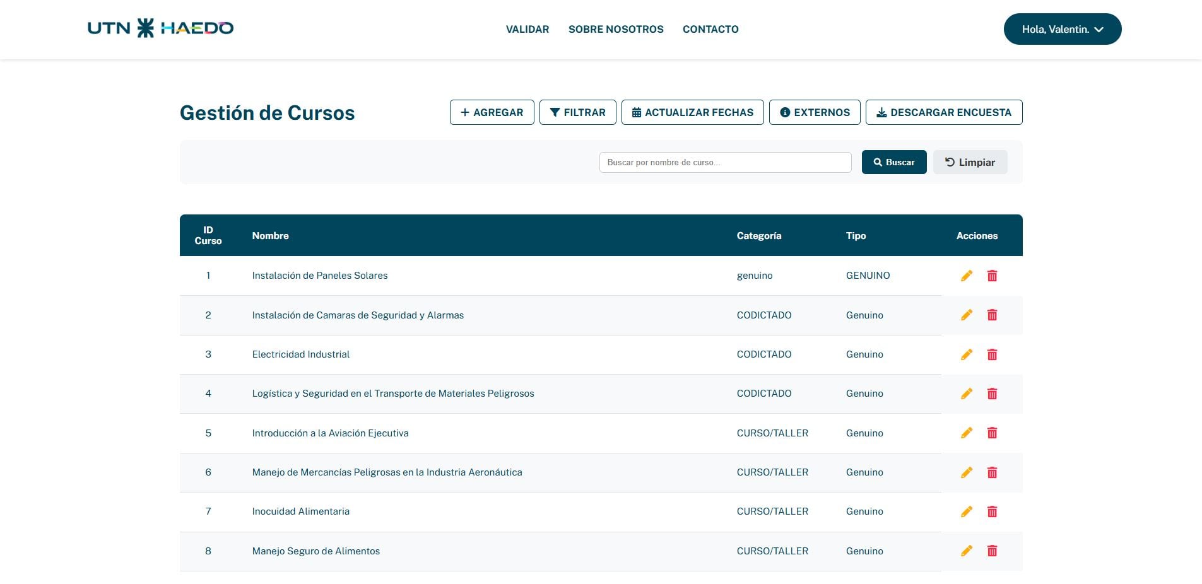Click the AGREGAR button
Viewport: 1202px width, 584px height.
[492, 112]
